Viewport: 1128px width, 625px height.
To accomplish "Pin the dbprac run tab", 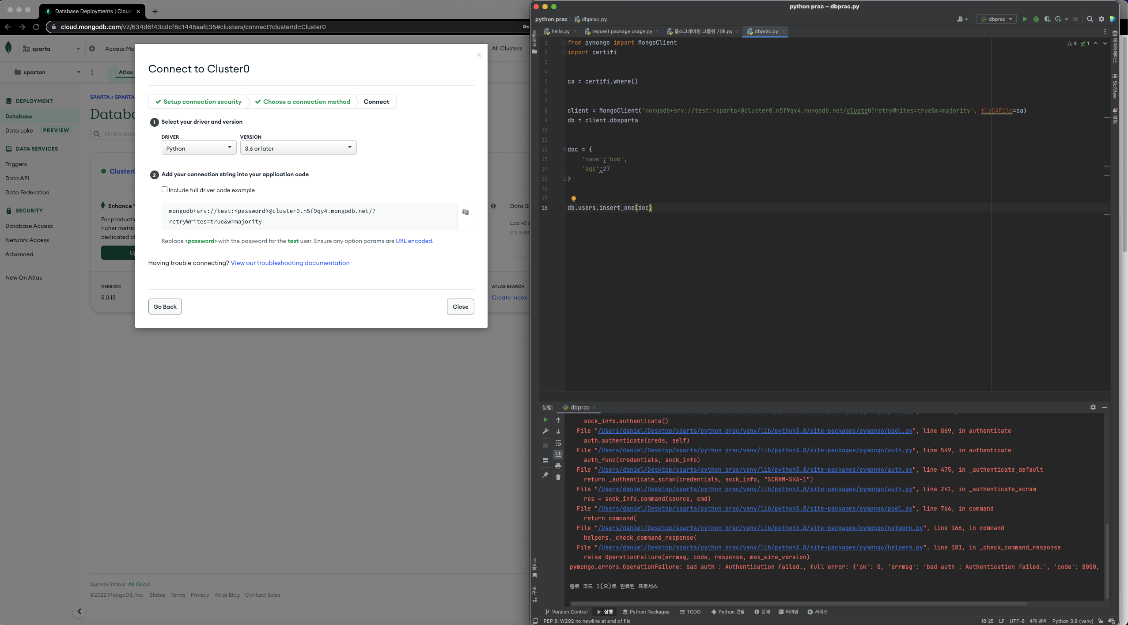I will point(545,475).
